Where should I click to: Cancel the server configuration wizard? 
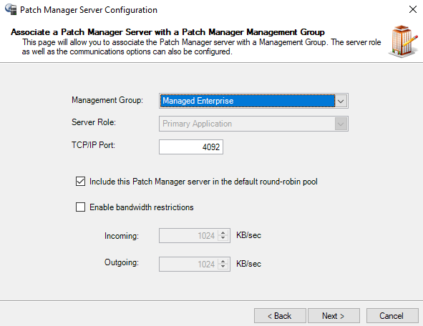[392, 316]
